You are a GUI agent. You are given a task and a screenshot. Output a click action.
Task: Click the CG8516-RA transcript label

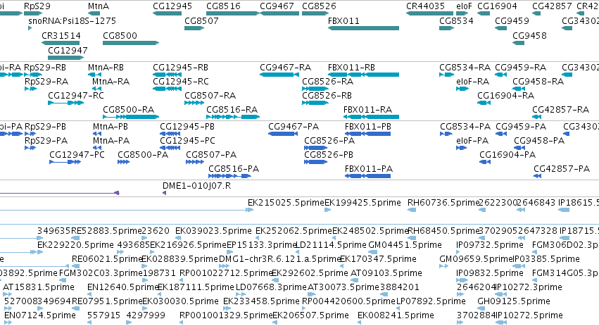pyautogui.click(x=232, y=110)
